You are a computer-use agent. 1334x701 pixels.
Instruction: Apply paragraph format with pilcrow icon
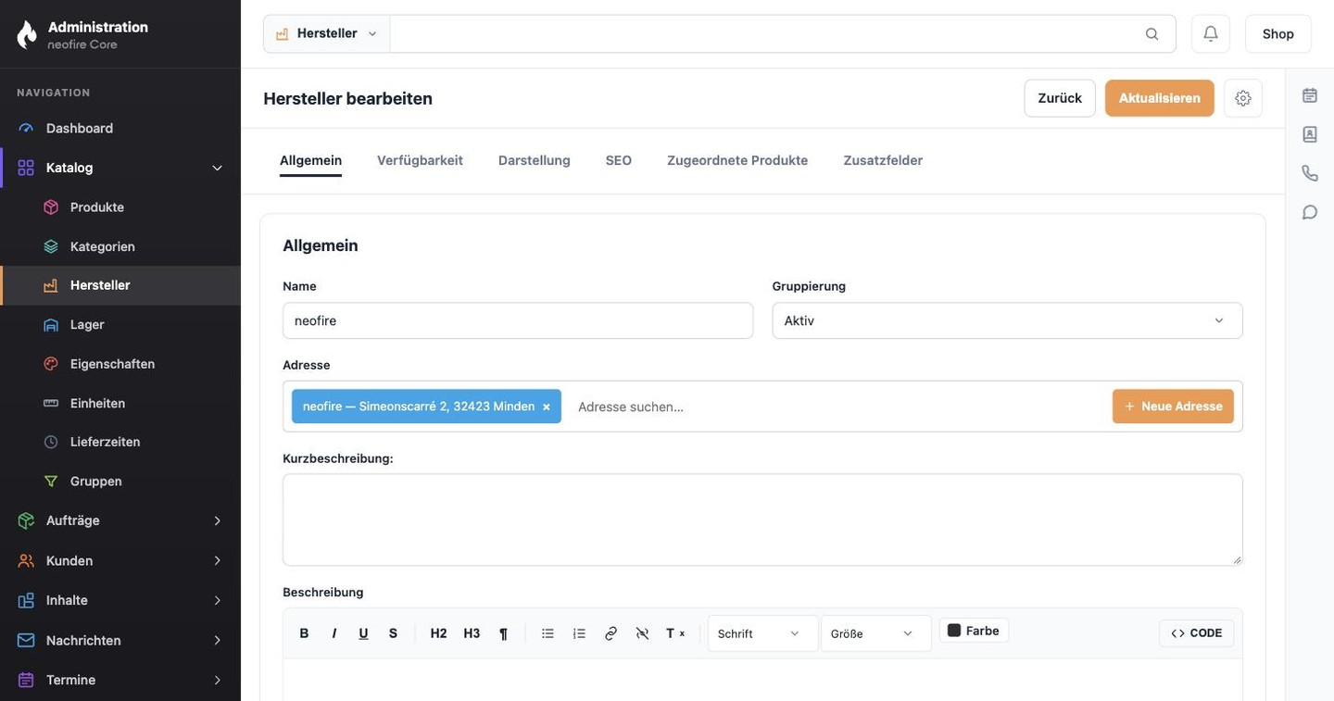[x=503, y=633]
